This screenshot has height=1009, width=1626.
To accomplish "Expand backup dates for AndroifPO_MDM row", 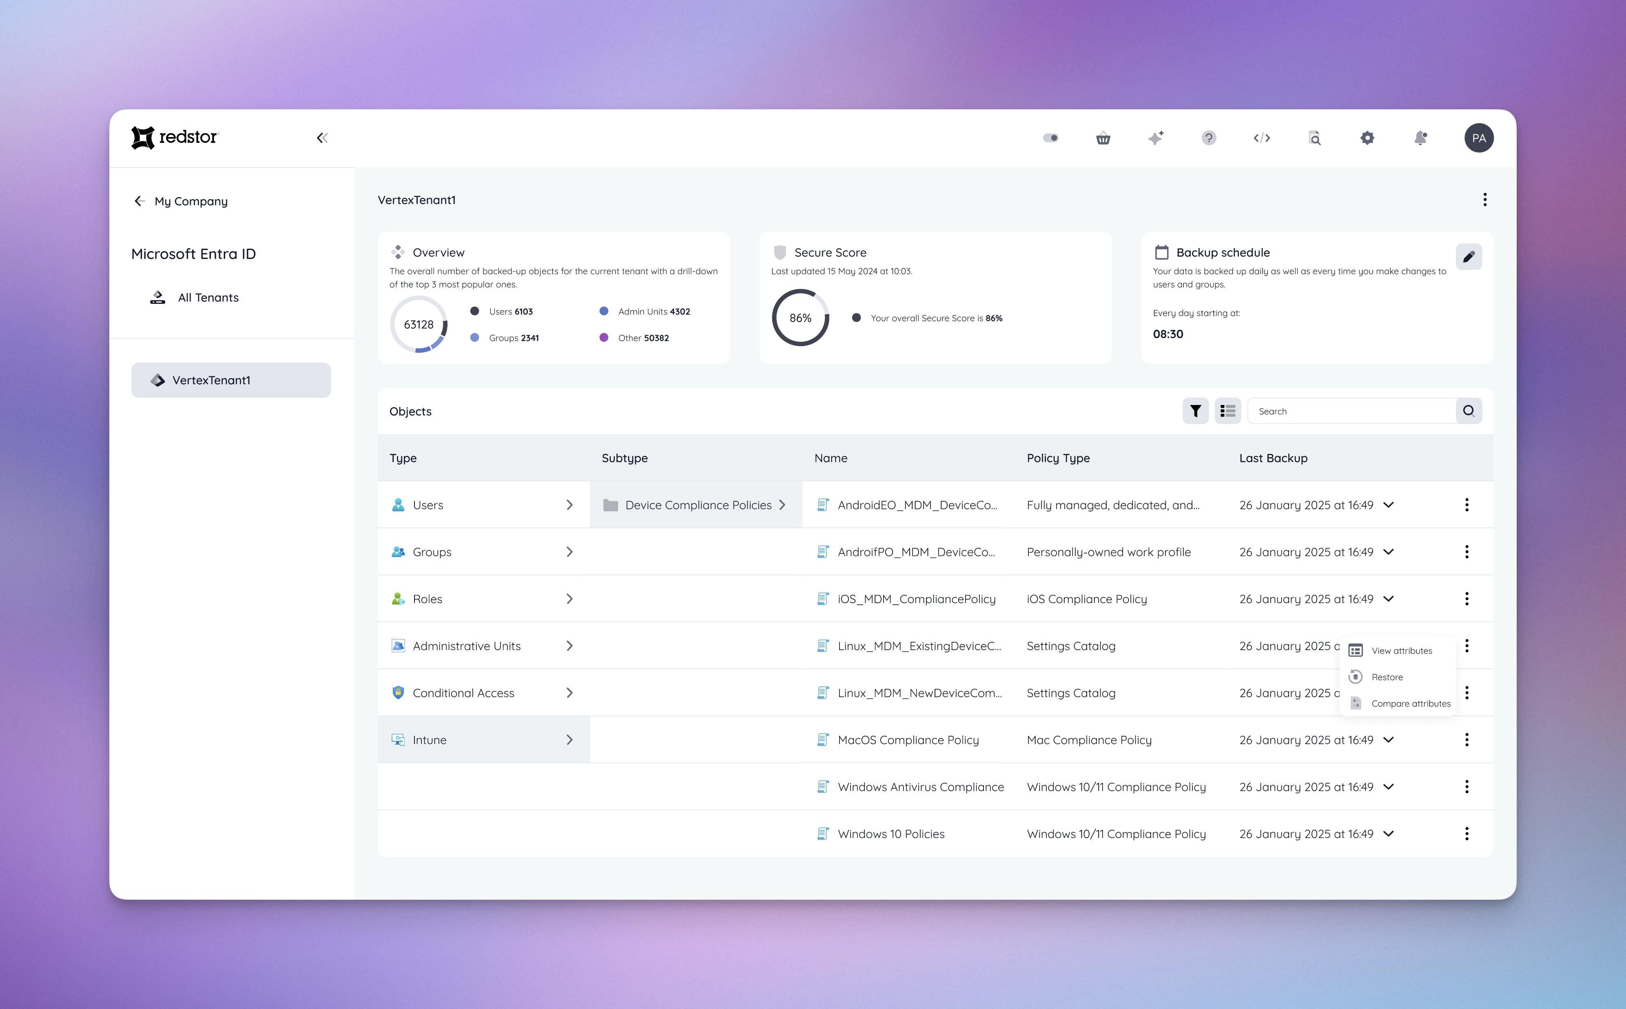I will click(1388, 552).
